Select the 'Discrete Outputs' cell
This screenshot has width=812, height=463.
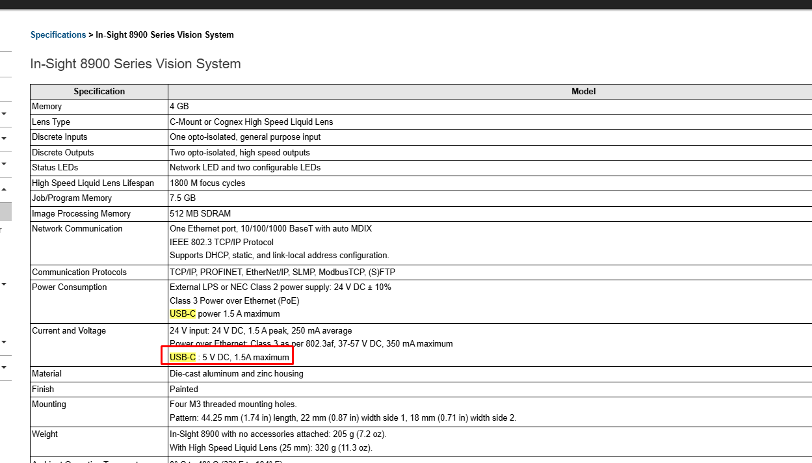(x=99, y=152)
